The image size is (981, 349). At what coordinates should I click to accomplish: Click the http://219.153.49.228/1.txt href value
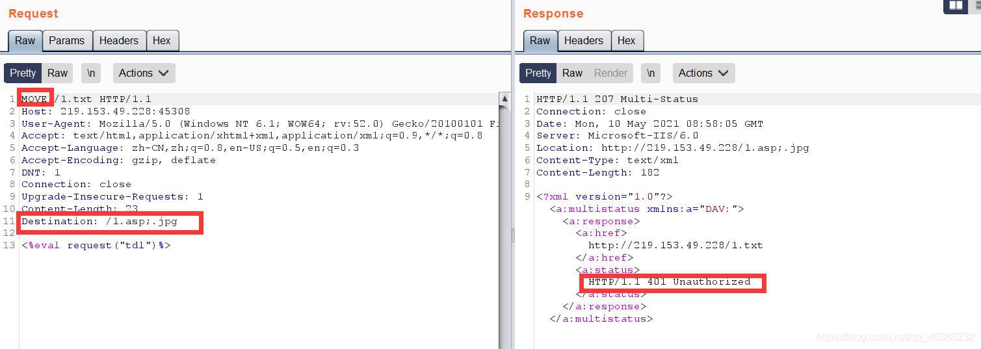coord(675,245)
